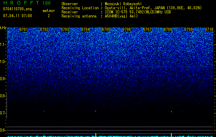Click the observer name Masayuki Kobayashi
This screenshot has width=216, height=137.
coord(123,4)
